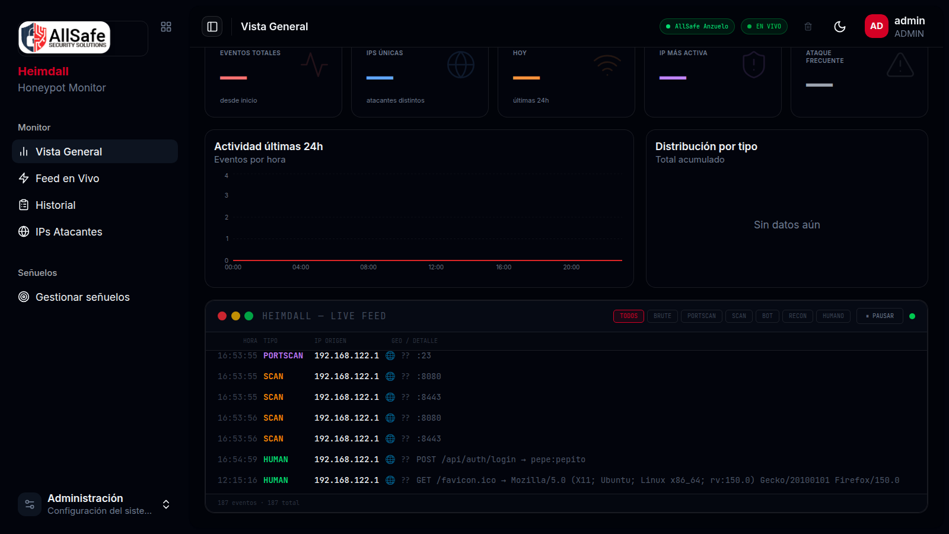Click the EN VIVO live badge
Viewport: 949px width, 534px height.
764,27
